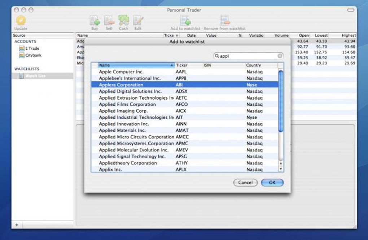This screenshot has height=240, width=368.
Task: Select Applera Corporation row
Action: pyautogui.click(x=184, y=85)
